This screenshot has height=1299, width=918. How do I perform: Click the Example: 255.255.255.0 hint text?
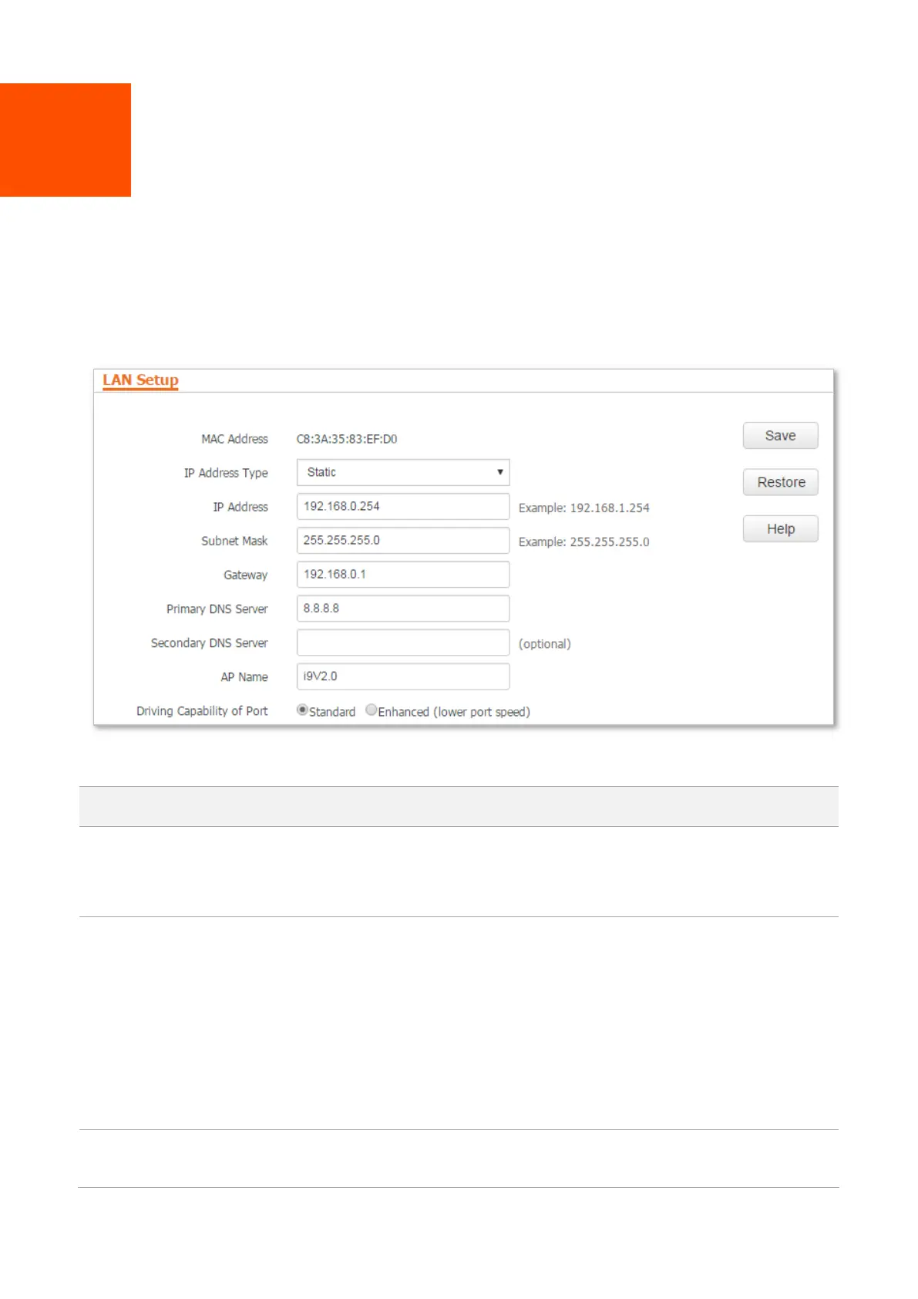583,542
